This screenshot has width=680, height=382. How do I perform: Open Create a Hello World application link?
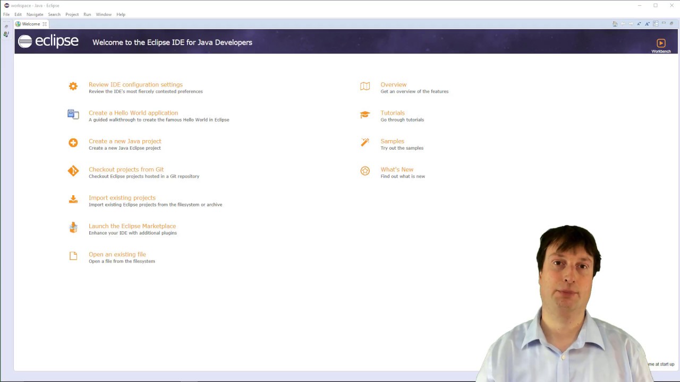[x=133, y=113]
